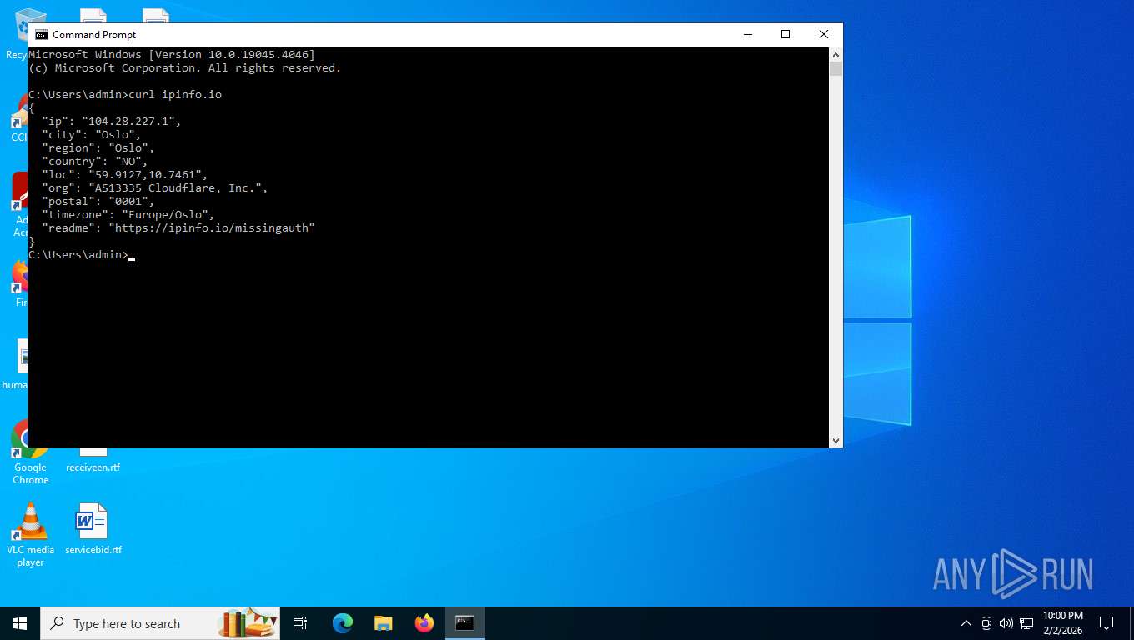The height and width of the screenshot is (640, 1134).
Task: Show hidden system tray icons
Action: 966,623
